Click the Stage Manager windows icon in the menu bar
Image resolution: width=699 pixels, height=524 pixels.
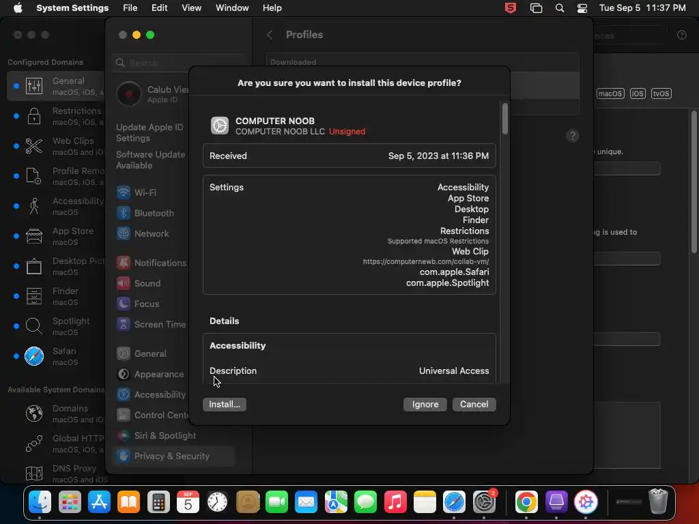(536, 8)
